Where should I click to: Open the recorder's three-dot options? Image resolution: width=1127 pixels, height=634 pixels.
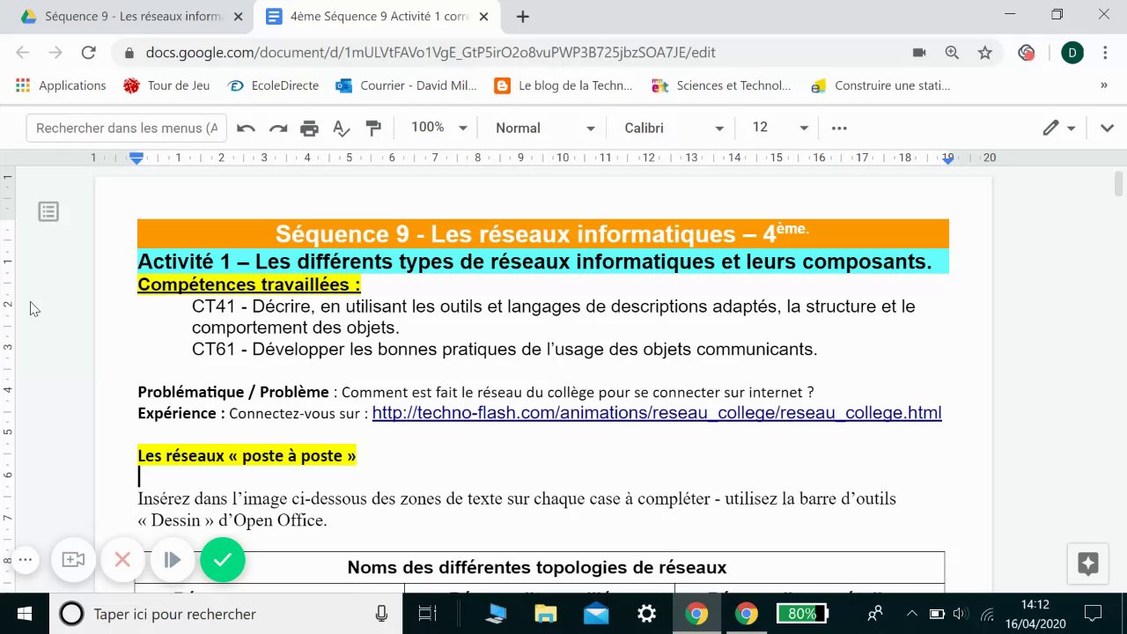point(26,559)
